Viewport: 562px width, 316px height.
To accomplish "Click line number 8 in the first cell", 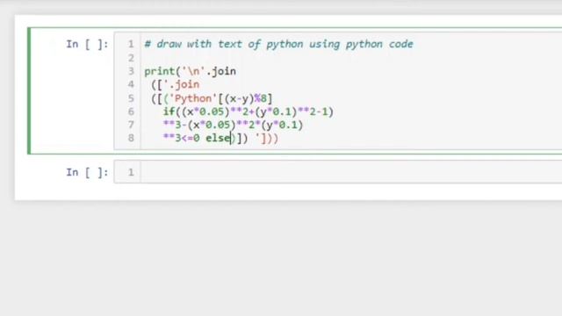I will click(x=131, y=138).
